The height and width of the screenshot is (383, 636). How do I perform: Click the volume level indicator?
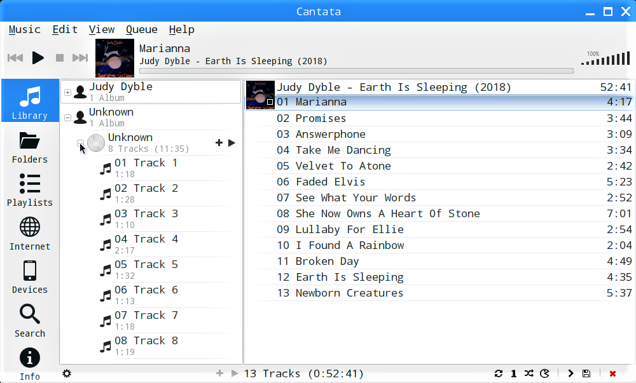click(x=605, y=59)
